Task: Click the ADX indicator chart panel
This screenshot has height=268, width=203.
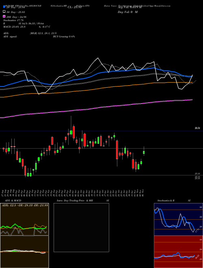Action: pyautogui.click(x=24, y=219)
